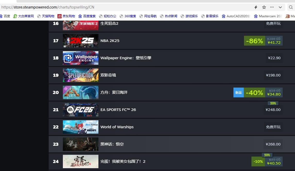Expand the address bar dropdown chevron
The width and height of the screenshot is (295, 171).
click(x=280, y=7)
